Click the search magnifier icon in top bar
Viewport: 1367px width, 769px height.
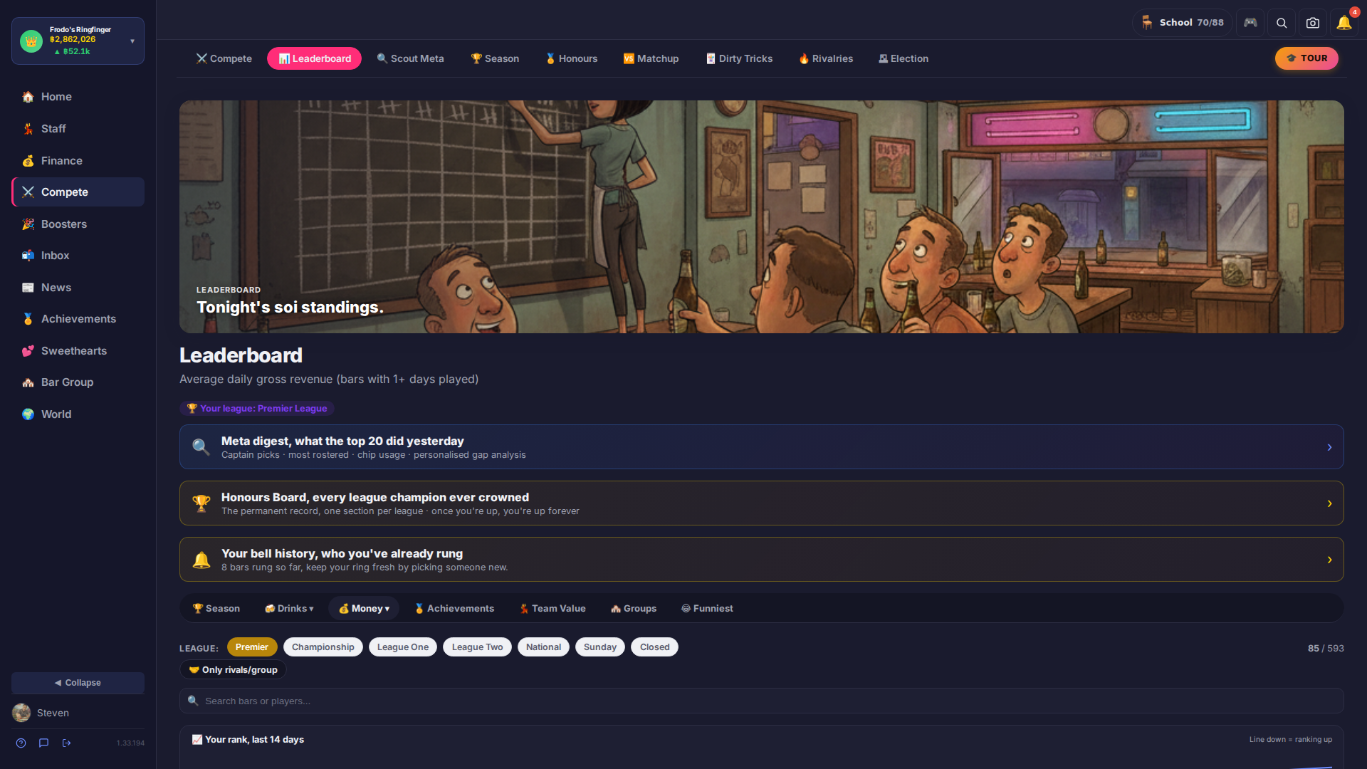pos(1282,23)
